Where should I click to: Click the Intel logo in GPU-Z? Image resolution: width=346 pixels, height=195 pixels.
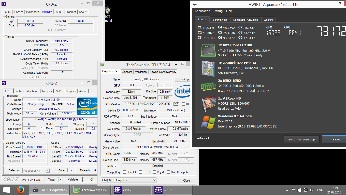click(183, 91)
